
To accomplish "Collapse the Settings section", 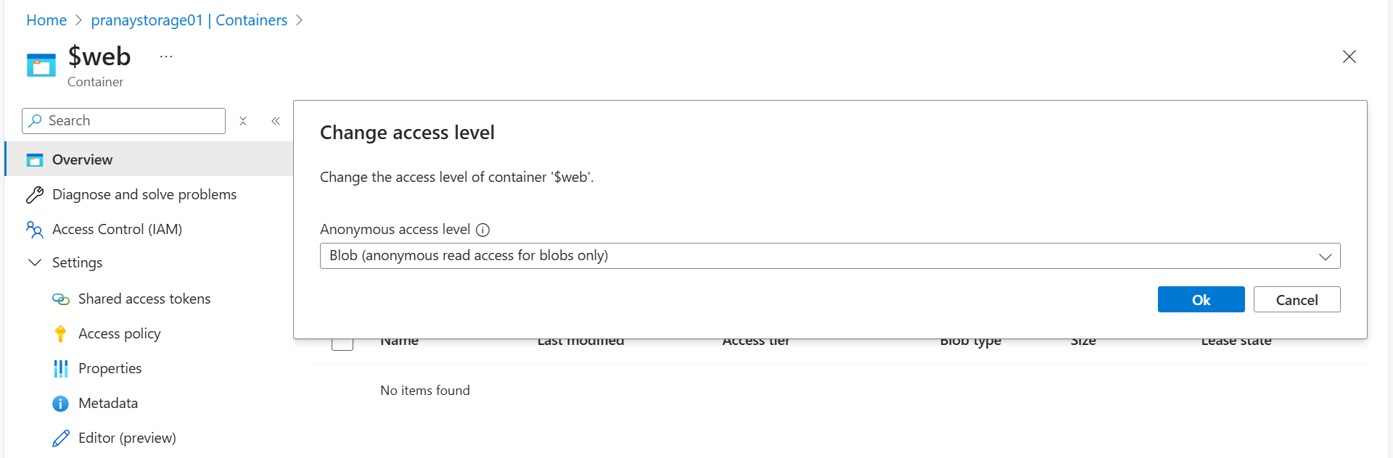I will click(x=34, y=262).
